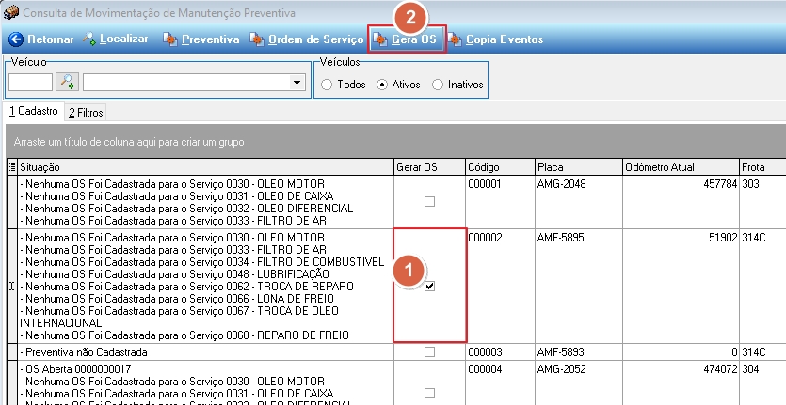The image size is (786, 405).
Task: Sort by the Situação column header
Action: 205,167
